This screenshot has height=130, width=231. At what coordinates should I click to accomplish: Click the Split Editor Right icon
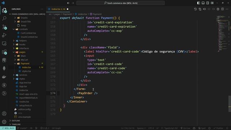click(222, 9)
